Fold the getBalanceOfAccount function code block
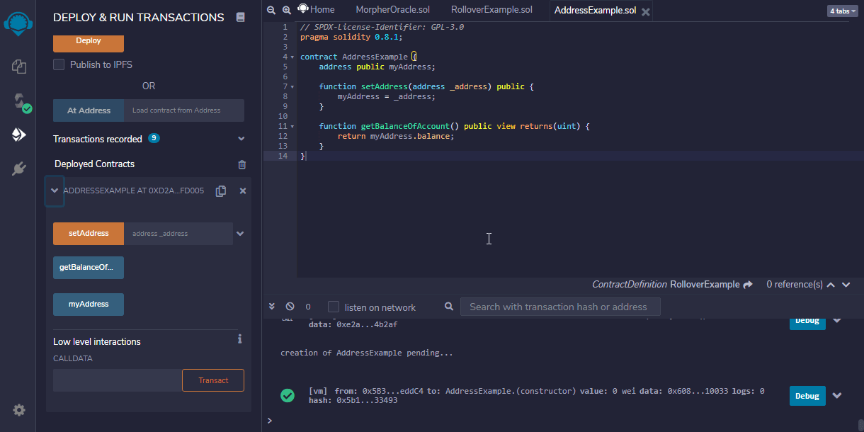The image size is (864, 432). [x=292, y=126]
